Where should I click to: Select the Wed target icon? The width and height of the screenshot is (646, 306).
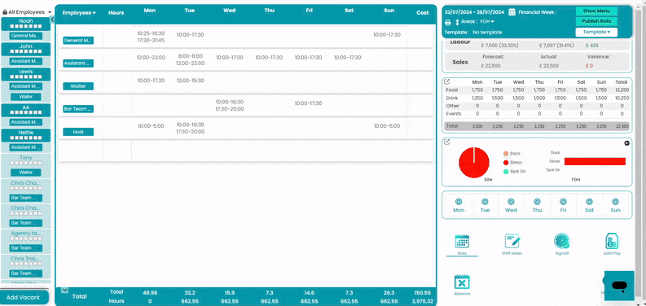pos(511,202)
